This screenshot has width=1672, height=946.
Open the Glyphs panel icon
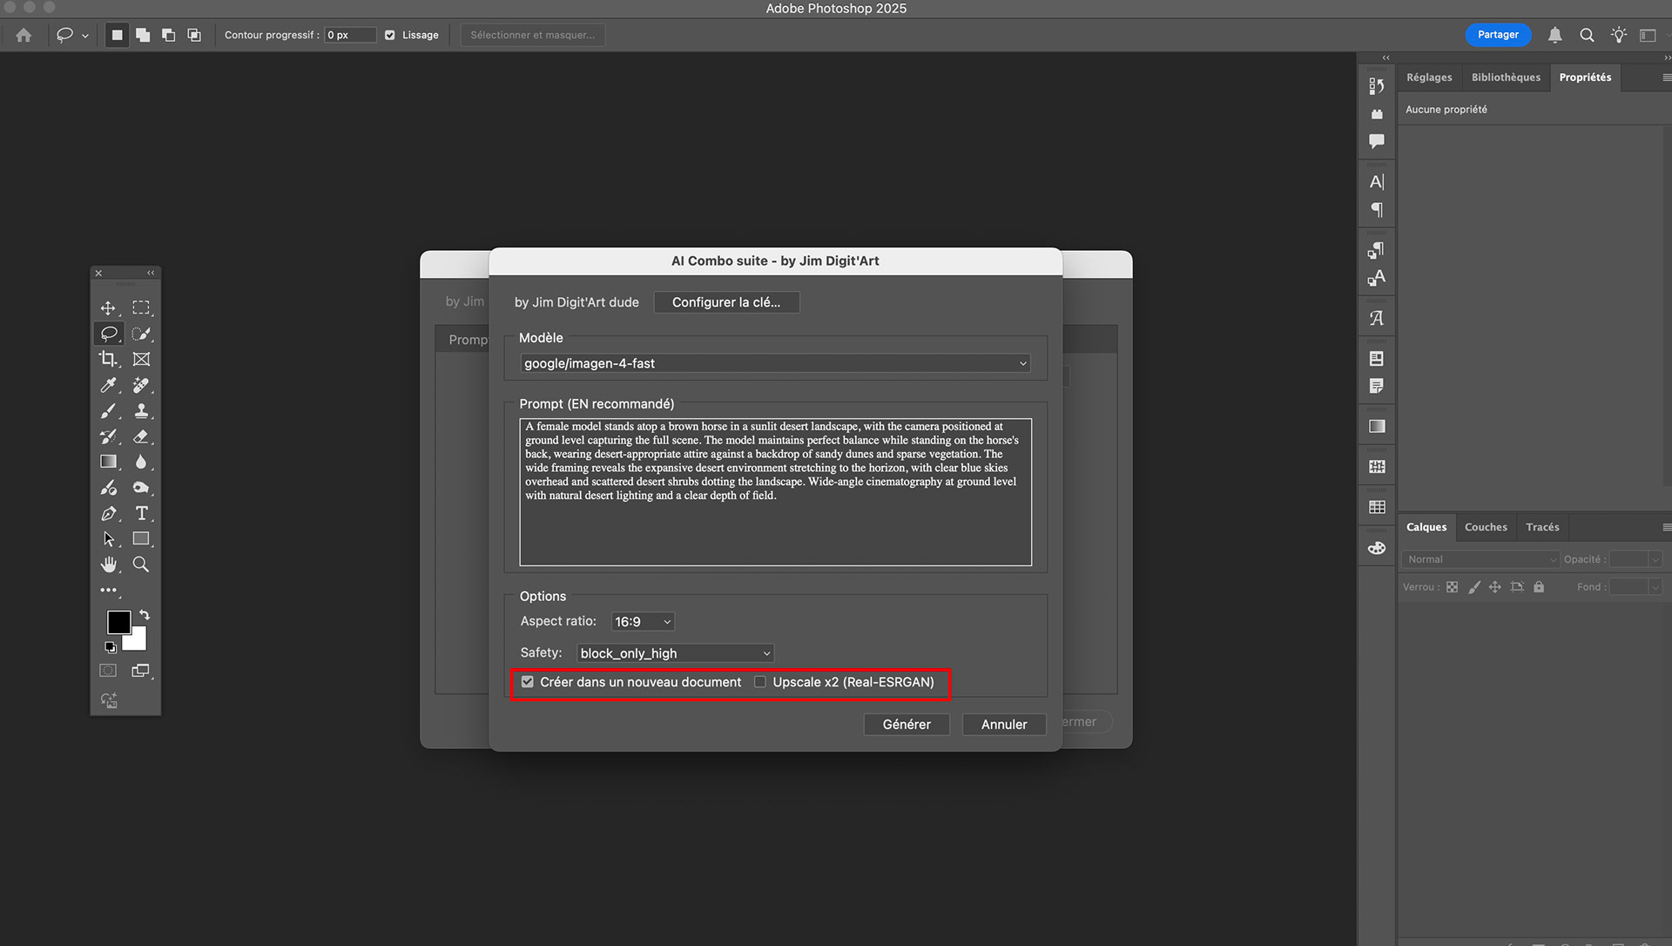1377,319
